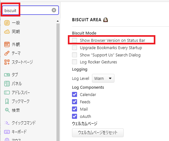The height and width of the screenshot is (141, 169).
Task: Click into the settings search field
Action: pos(30,10)
